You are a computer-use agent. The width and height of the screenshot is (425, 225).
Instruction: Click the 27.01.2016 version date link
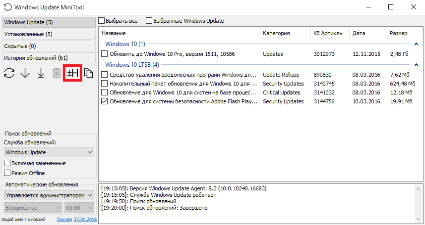click(x=85, y=219)
